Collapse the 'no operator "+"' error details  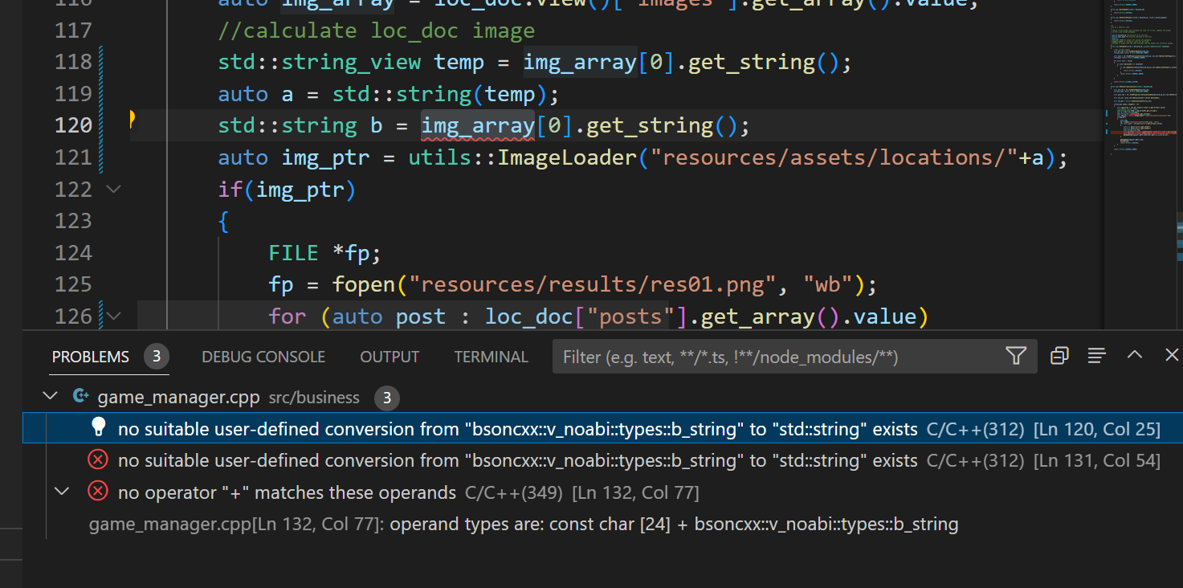(x=62, y=491)
